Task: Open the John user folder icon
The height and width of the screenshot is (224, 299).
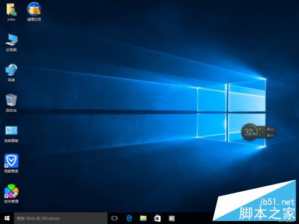Action: (11, 12)
